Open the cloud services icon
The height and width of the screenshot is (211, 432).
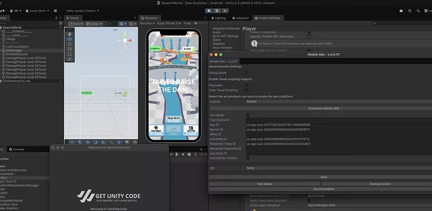click(x=401, y=11)
